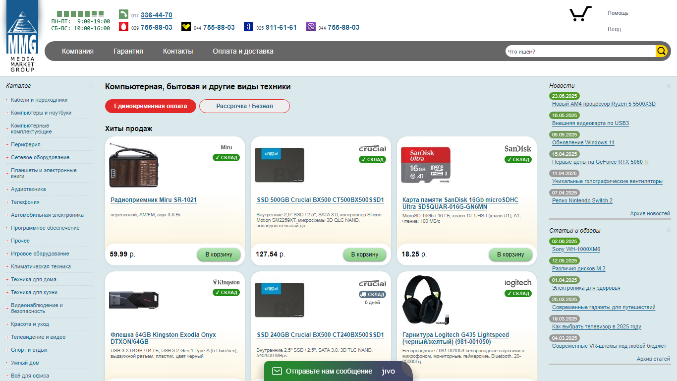Click the Logitech brand logo
Viewport: 677px width, 381px height.
pos(518,283)
